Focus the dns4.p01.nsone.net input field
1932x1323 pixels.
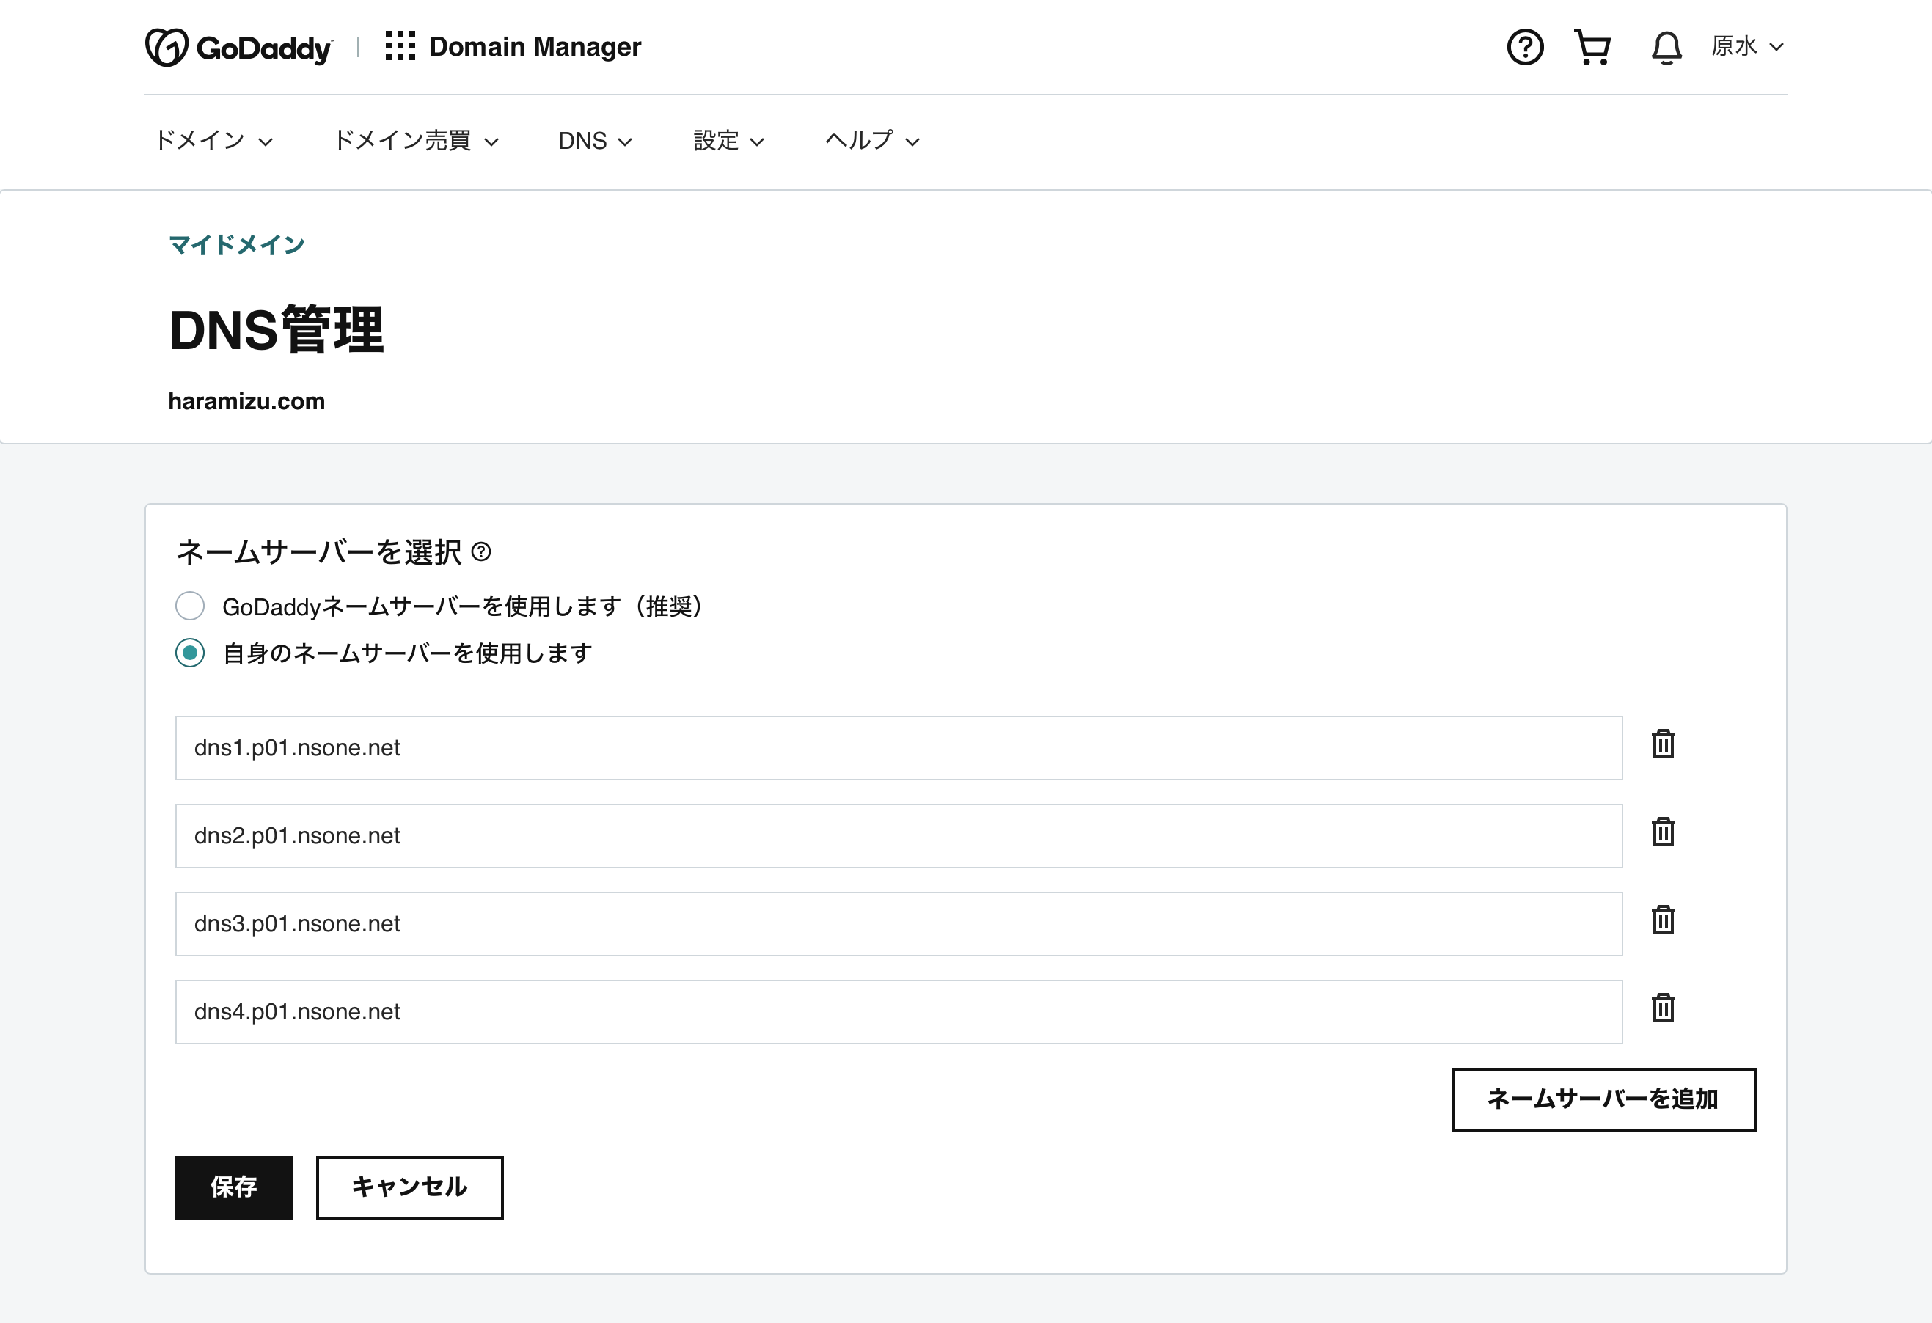coord(899,1012)
